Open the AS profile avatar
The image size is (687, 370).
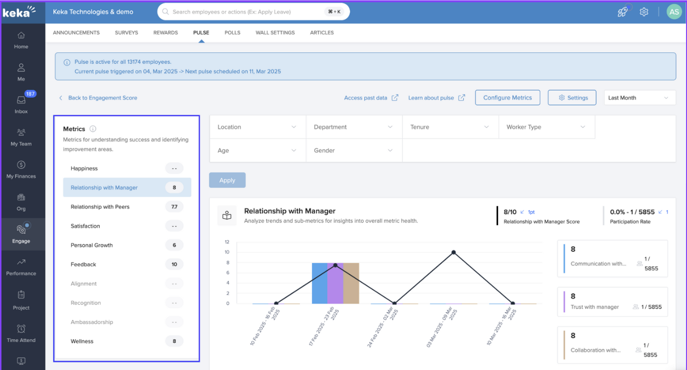[674, 12]
